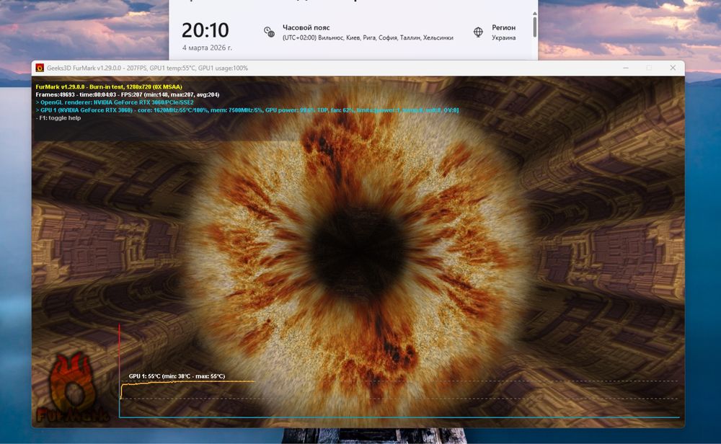This screenshot has width=721, height=444.
Task: Click the 'Украина' region value
Action: (503, 37)
